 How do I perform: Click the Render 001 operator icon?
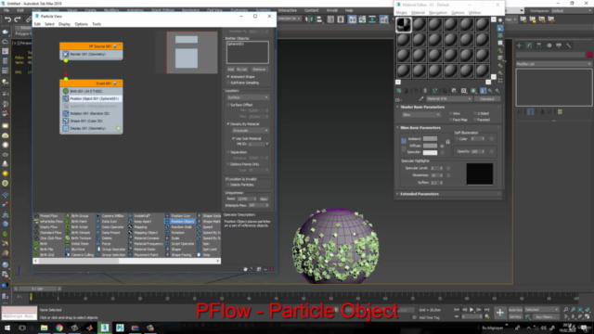(x=66, y=54)
